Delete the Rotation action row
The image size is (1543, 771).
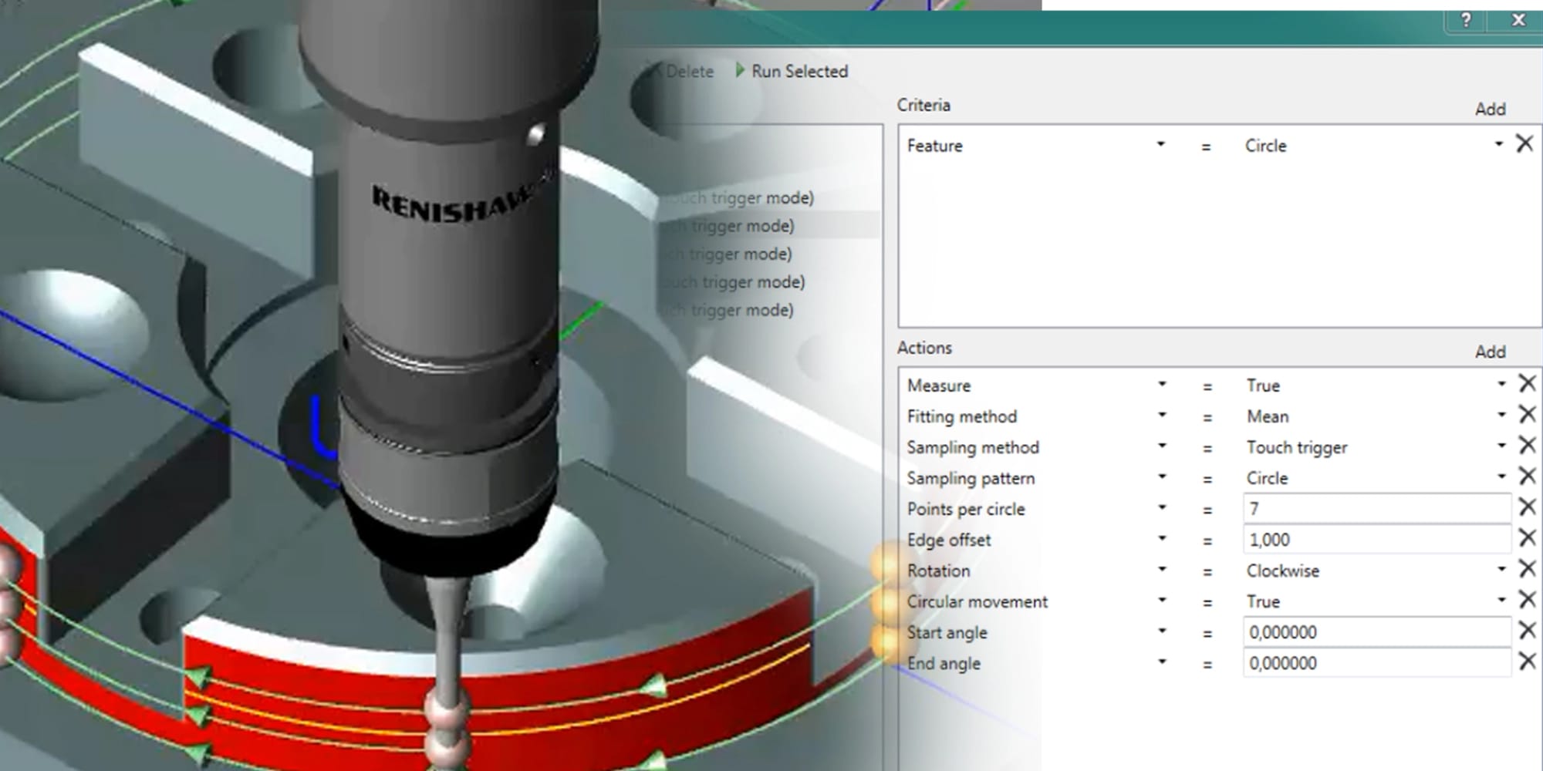1527,569
